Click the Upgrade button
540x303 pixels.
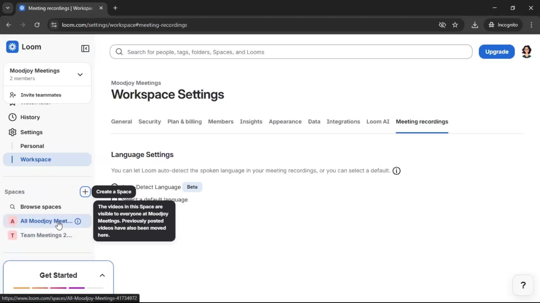(497, 52)
